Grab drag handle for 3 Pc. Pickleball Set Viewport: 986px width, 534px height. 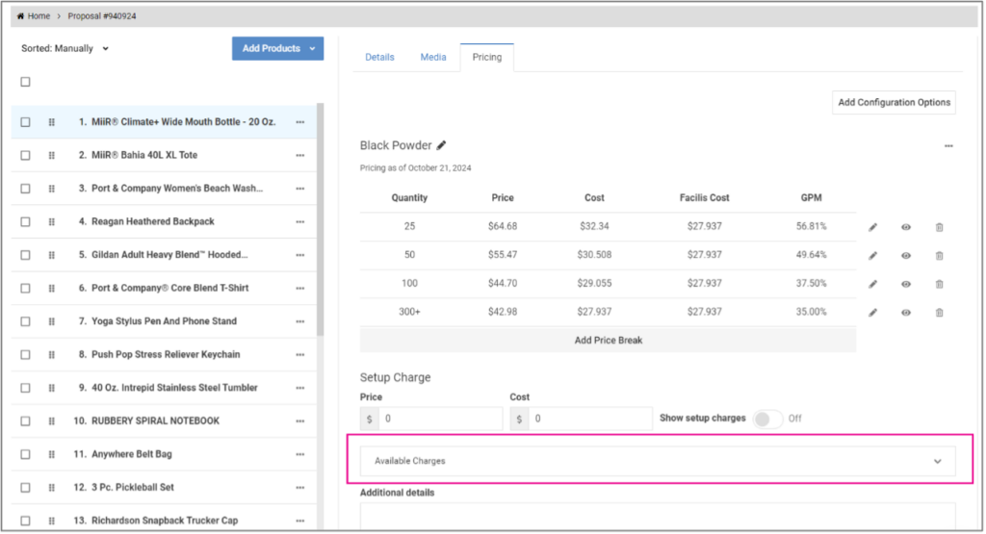[52, 488]
